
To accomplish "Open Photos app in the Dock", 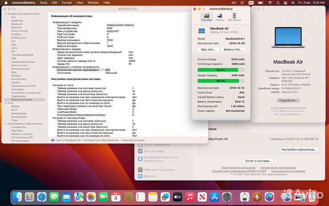I will click(91, 197).
